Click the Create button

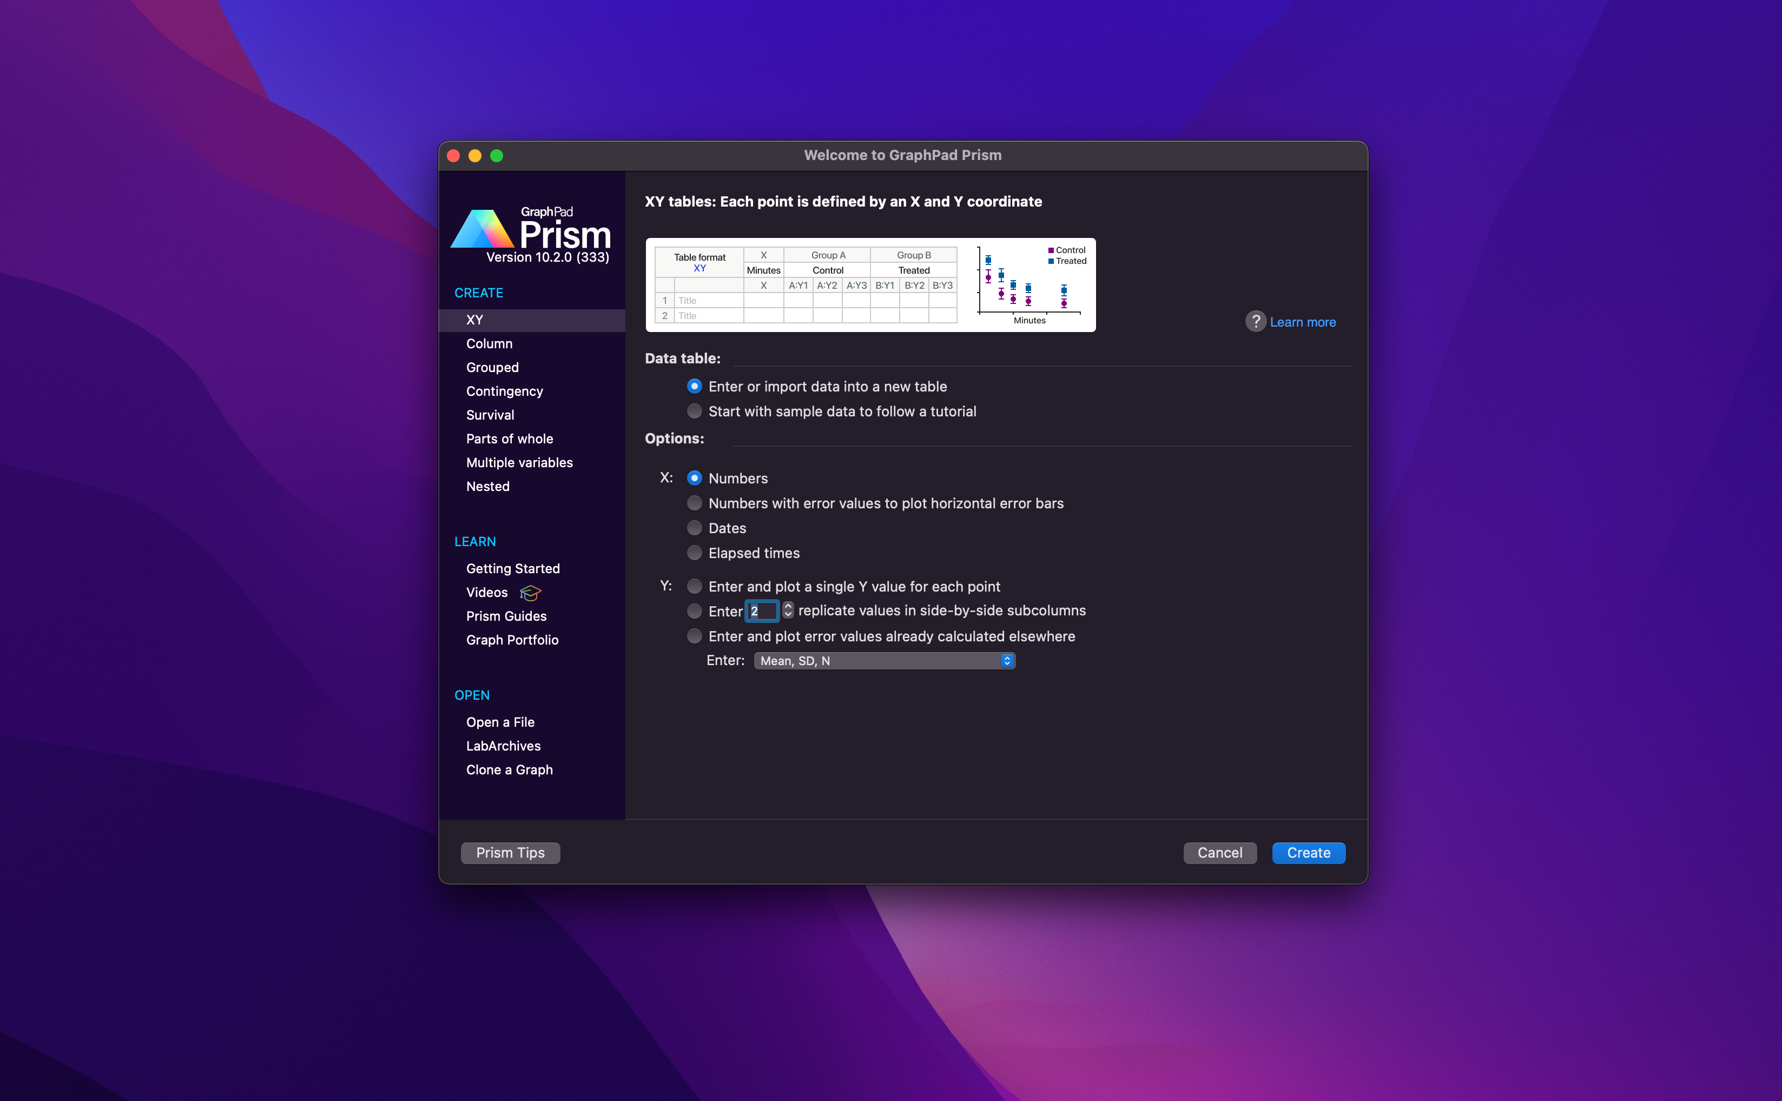(1309, 852)
